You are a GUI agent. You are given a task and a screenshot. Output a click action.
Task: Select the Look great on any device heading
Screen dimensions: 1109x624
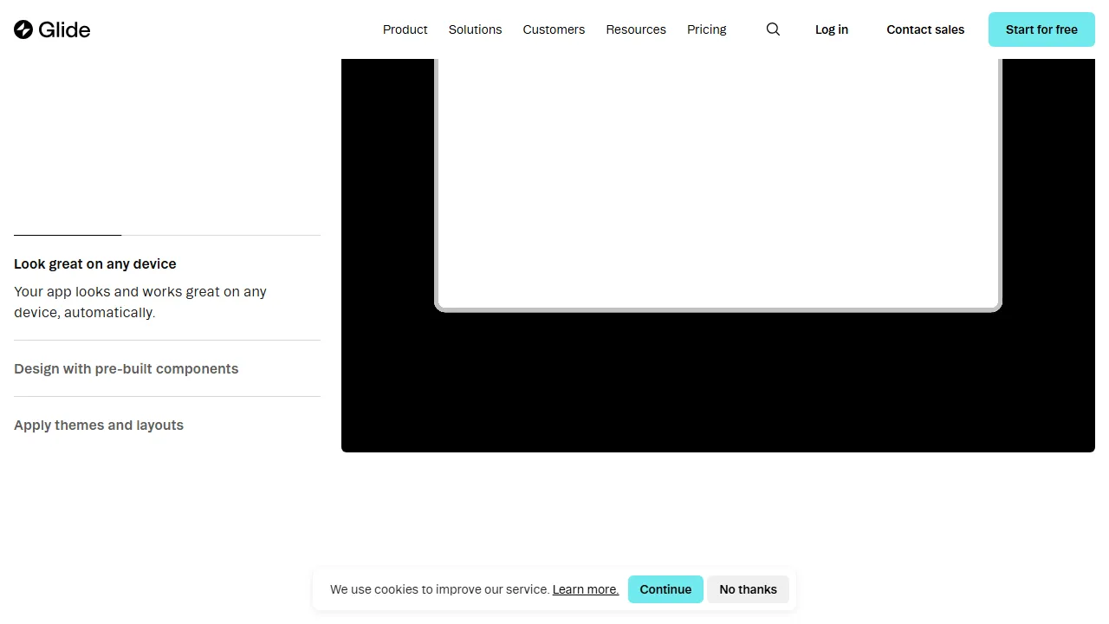point(94,263)
